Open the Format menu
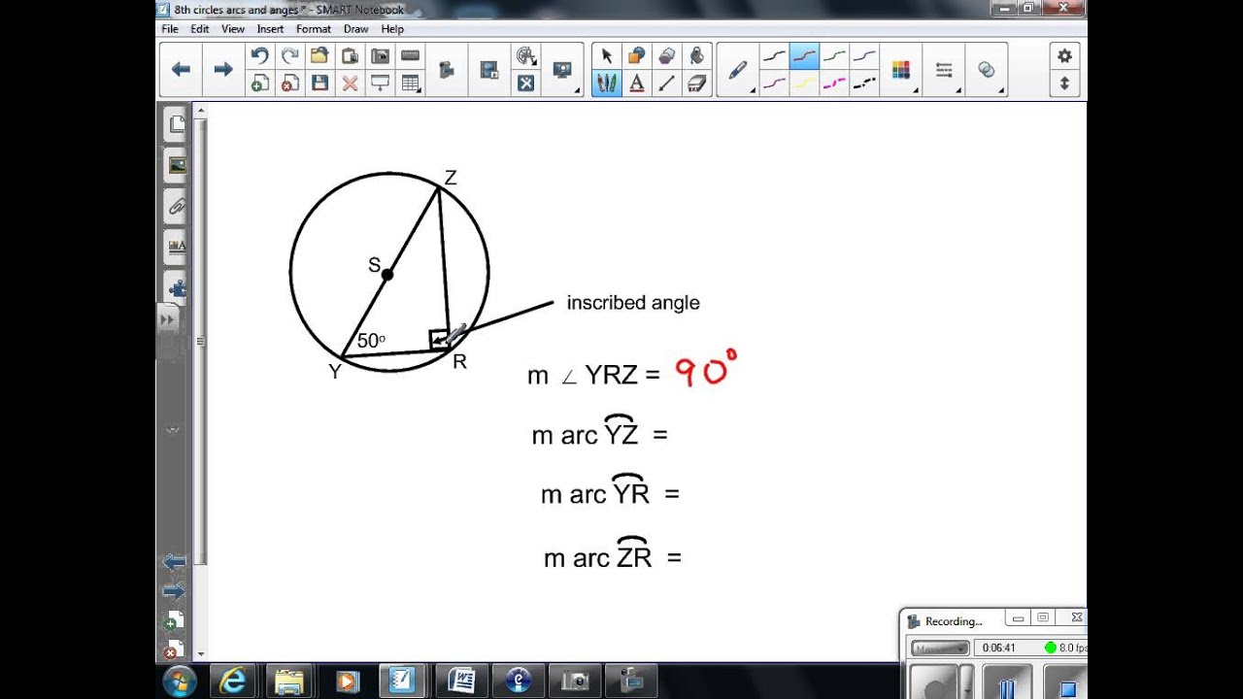This screenshot has height=699, width=1243. (314, 29)
